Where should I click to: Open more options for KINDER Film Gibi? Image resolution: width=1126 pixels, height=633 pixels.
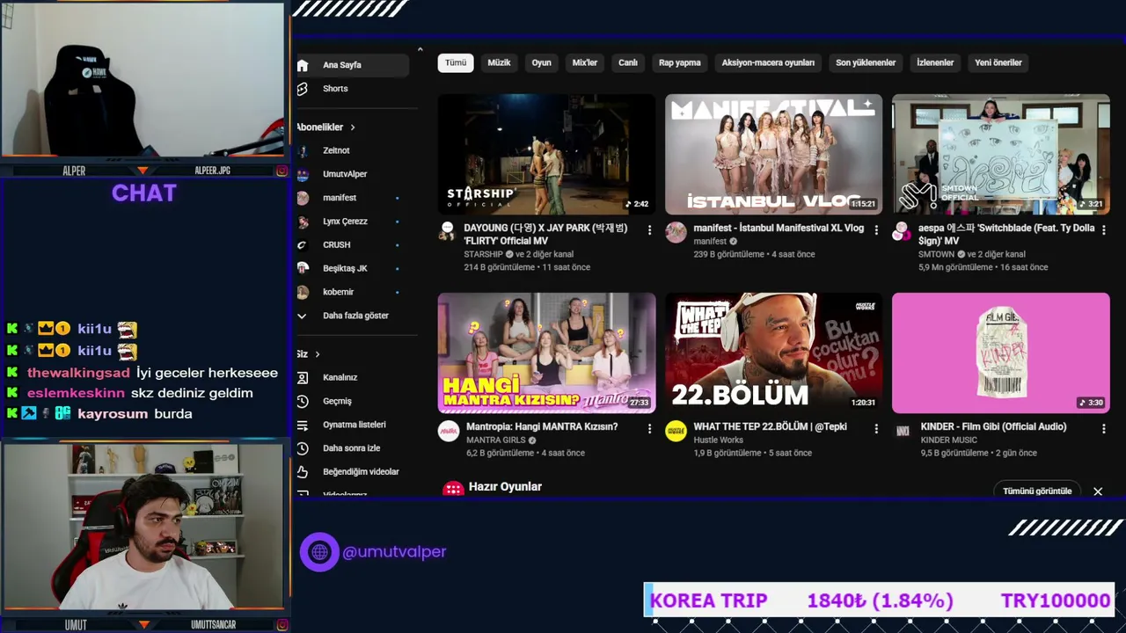click(x=1103, y=429)
